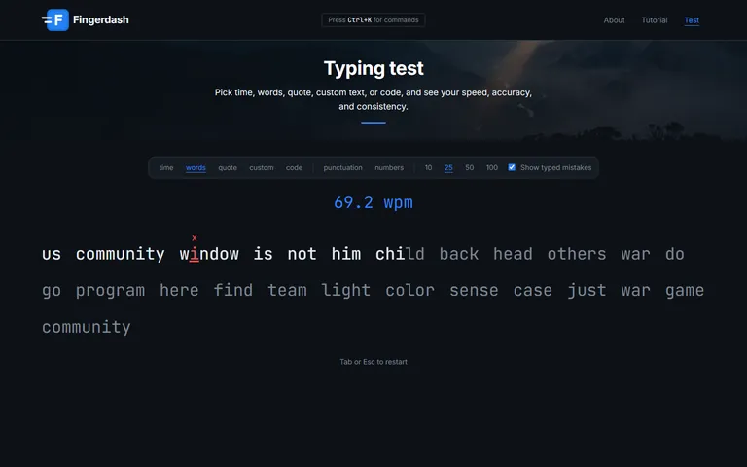The width and height of the screenshot is (747, 467).
Task: Click the 69.2 wpm speed readout
Action: coord(373,202)
